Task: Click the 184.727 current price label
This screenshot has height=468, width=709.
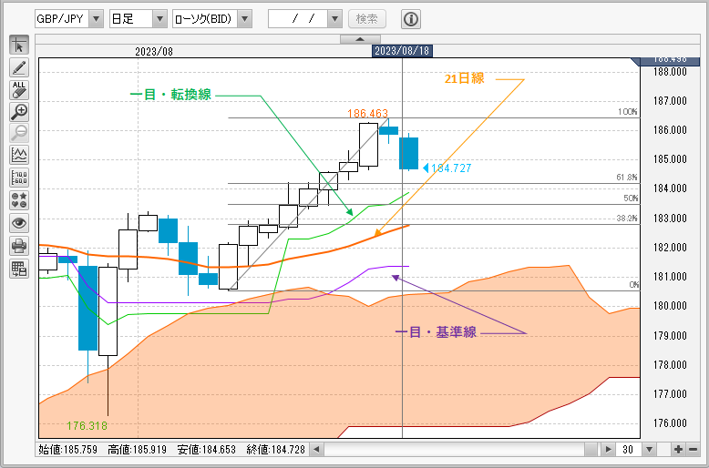Action: (451, 168)
